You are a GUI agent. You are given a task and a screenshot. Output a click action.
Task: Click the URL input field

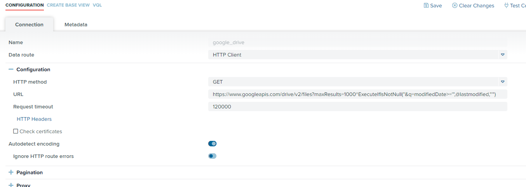(357, 94)
